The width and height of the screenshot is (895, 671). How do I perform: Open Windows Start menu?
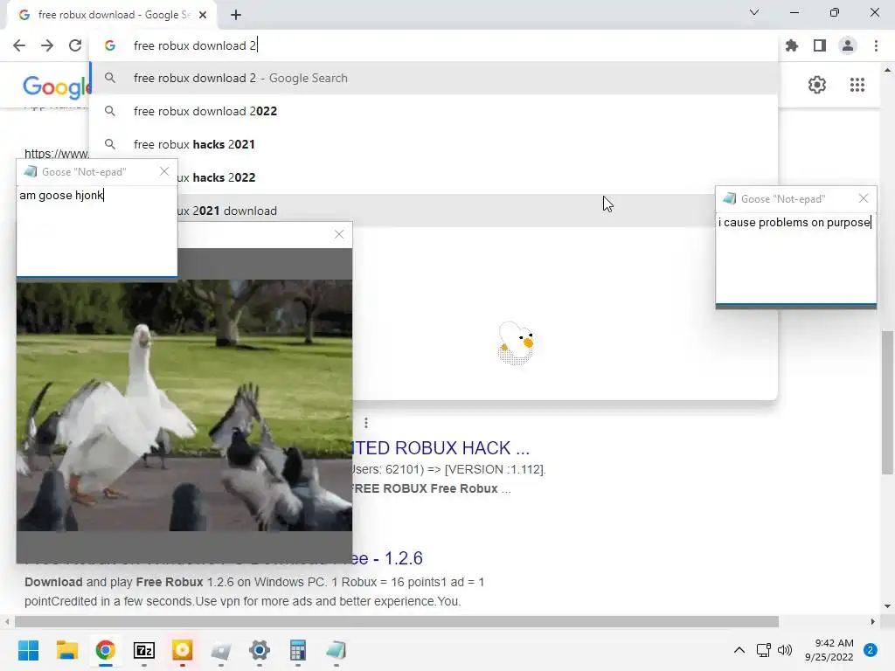tap(28, 650)
